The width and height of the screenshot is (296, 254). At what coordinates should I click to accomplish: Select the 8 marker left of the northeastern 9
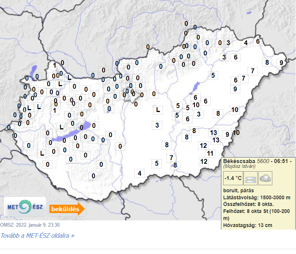[x=267, y=62]
